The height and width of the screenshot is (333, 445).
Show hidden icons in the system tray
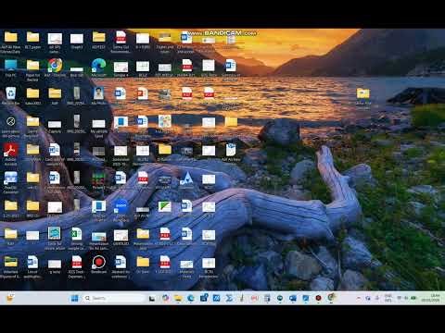point(359,298)
